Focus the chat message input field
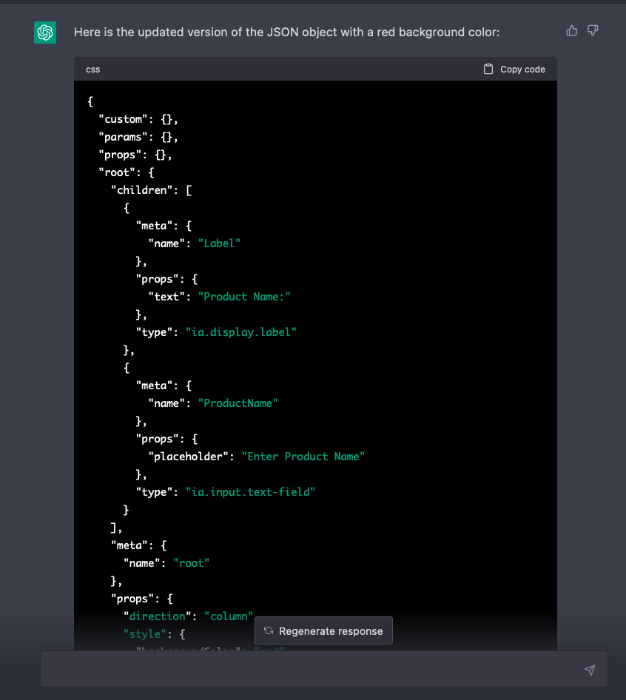The height and width of the screenshot is (700, 626). pyautogui.click(x=324, y=669)
